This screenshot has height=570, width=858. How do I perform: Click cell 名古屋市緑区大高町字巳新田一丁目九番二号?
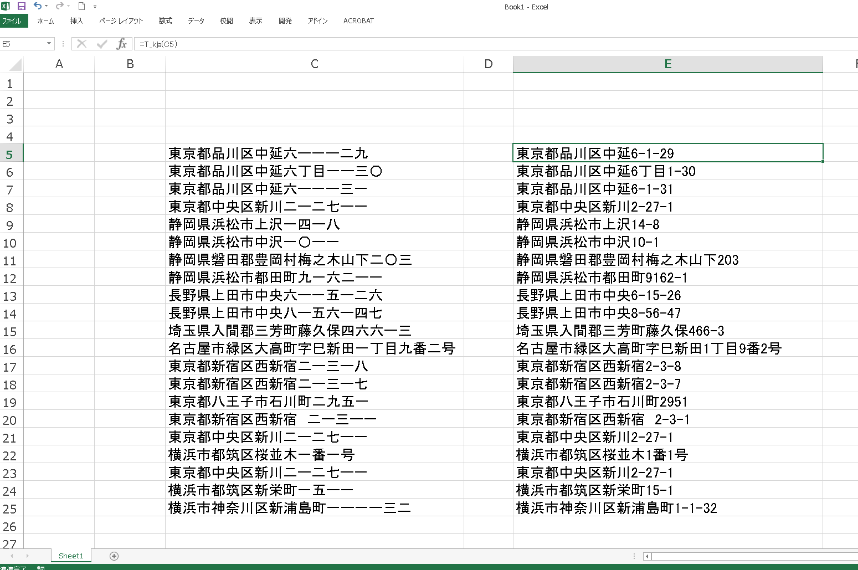[315, 348]
